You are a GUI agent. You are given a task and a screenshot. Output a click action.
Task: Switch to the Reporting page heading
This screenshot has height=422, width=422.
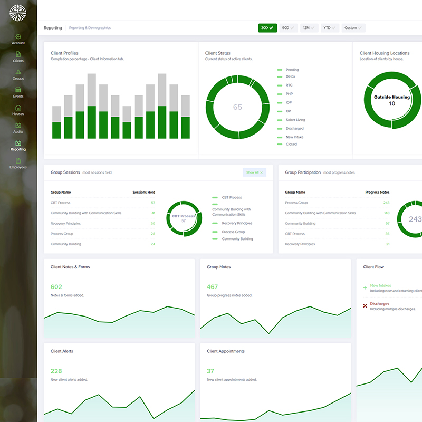[53, 27]
